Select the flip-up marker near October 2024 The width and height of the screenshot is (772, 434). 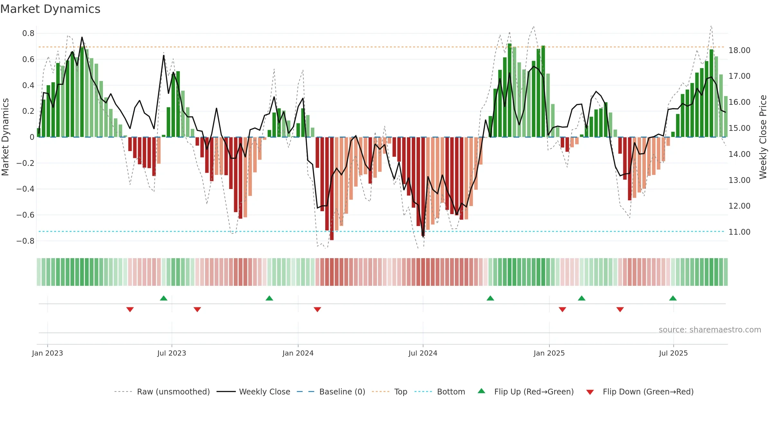coord(490,298)
